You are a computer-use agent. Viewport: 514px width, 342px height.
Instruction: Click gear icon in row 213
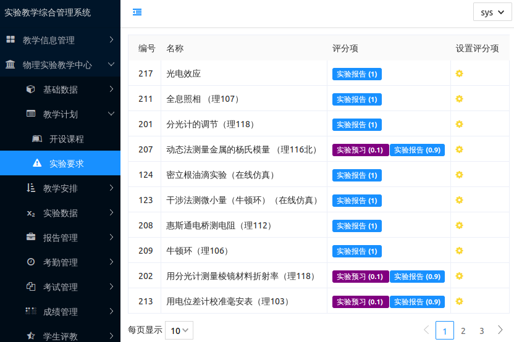click(459, 301)
